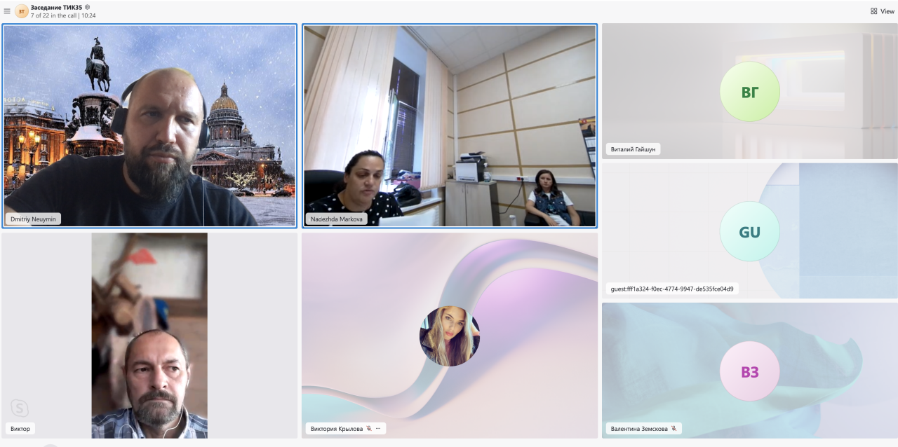Screen dimensions: 898x447
Task: Click the Nadezhda Markova name label
Action: 336,219
